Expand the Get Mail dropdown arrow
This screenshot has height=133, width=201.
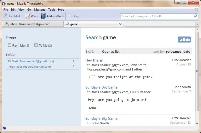point(22,16)
